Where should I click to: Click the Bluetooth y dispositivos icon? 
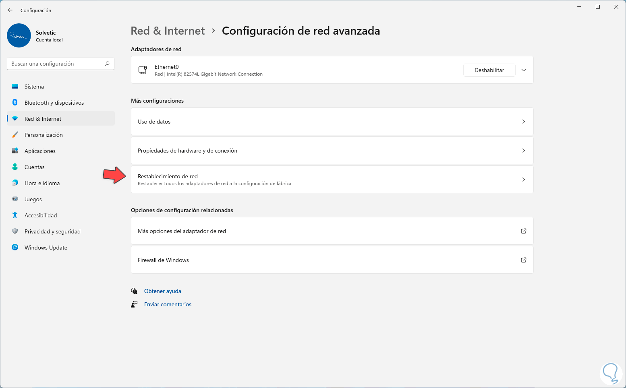(15, 103)
